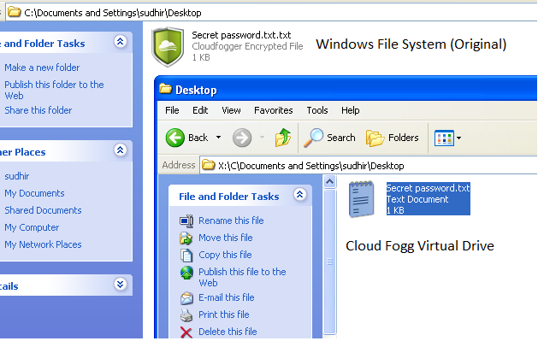Click the Views grid icon

444,138
